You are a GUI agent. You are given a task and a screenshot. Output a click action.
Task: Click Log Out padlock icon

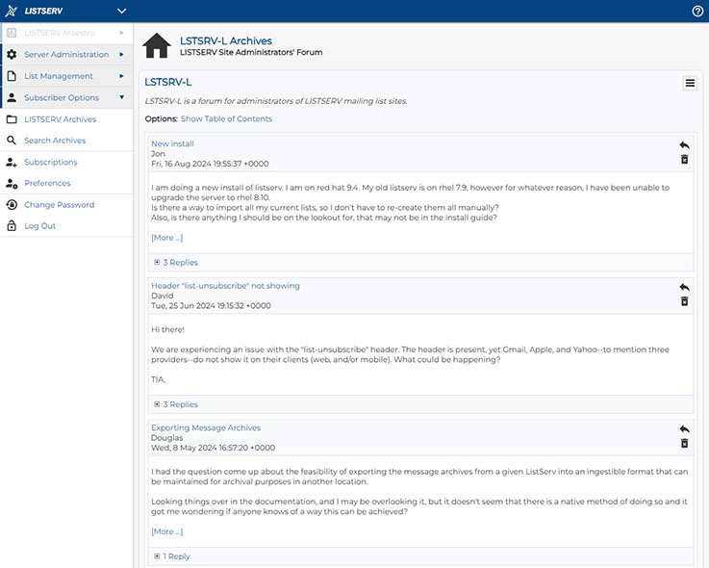coord(12,225)
